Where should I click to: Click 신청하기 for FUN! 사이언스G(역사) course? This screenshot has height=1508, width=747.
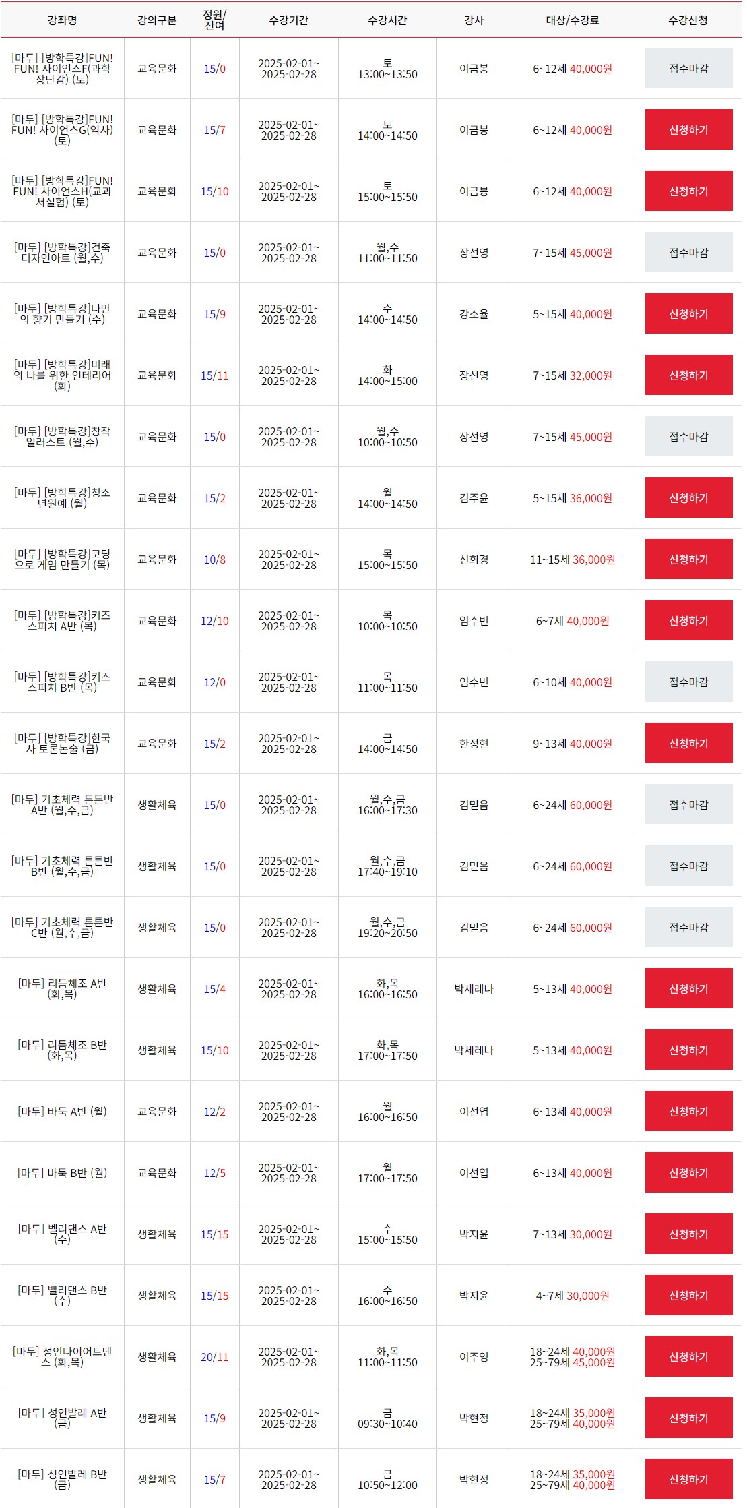(x=688, y=129)
